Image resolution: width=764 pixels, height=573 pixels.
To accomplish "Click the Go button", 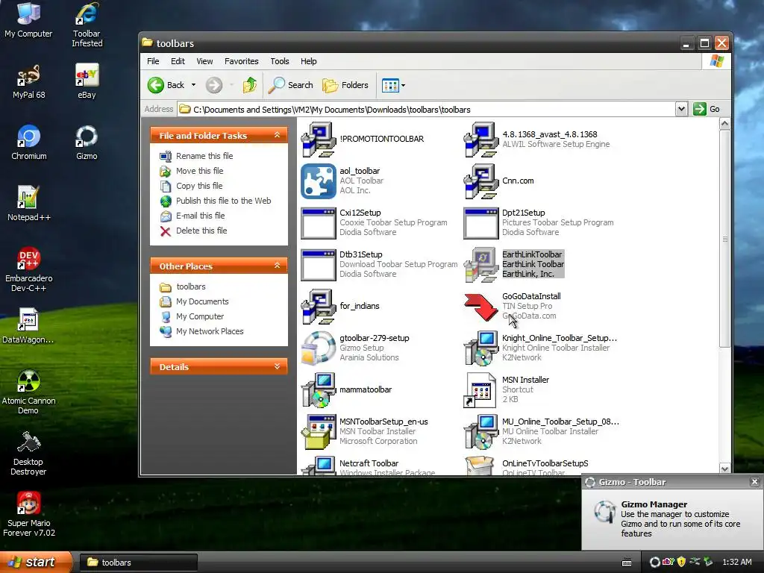I will click(x=707, y=109).
